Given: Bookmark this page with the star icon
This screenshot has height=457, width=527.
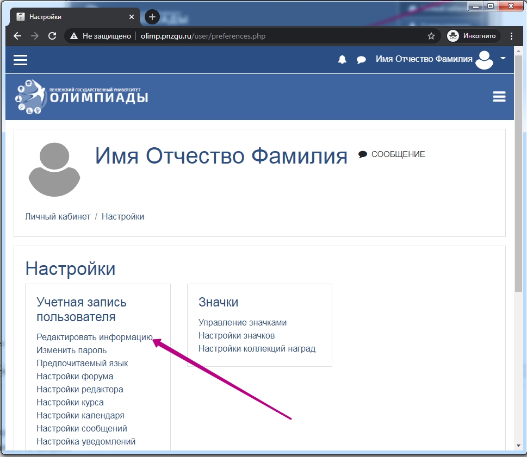Looking at the screenshot, I should 431,36.
